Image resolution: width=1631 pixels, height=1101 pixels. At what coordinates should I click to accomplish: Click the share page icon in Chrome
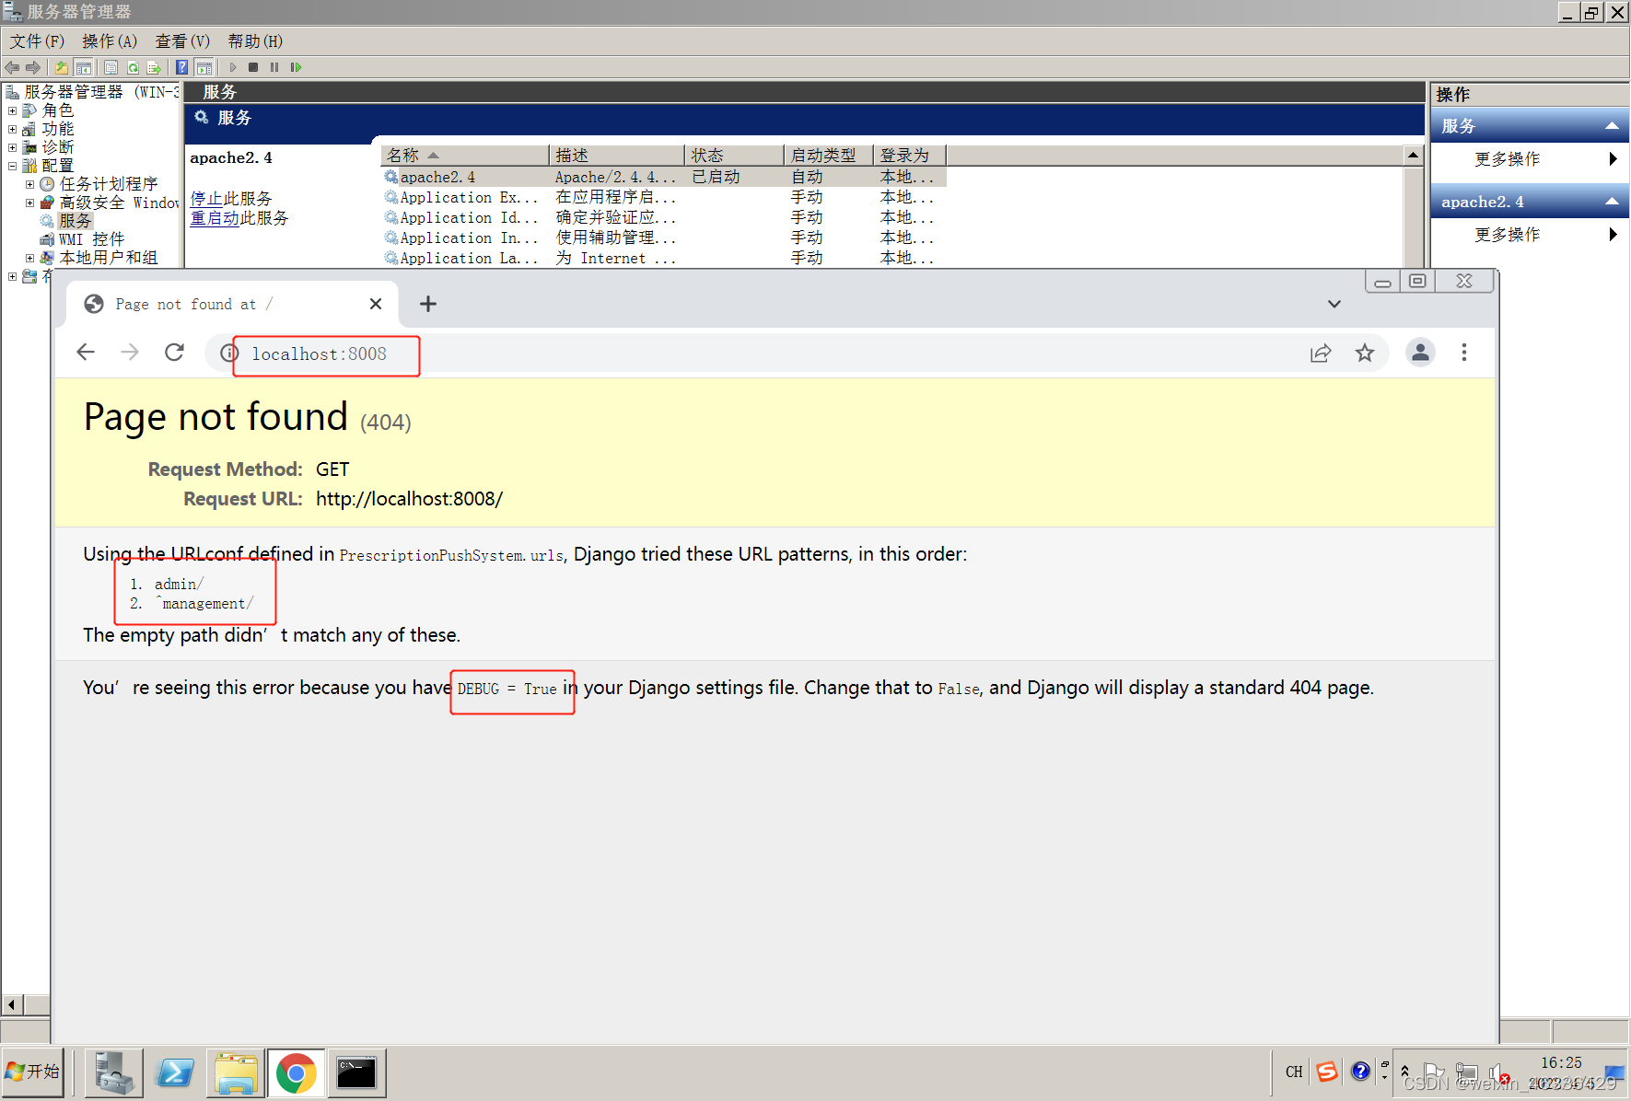tap(1321, 353)
